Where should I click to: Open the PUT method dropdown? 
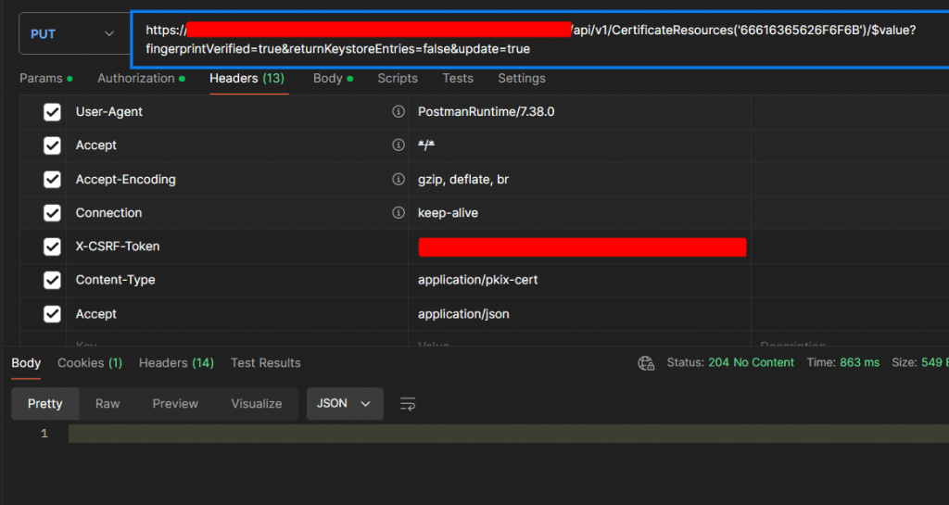click(x=75, y=34)
